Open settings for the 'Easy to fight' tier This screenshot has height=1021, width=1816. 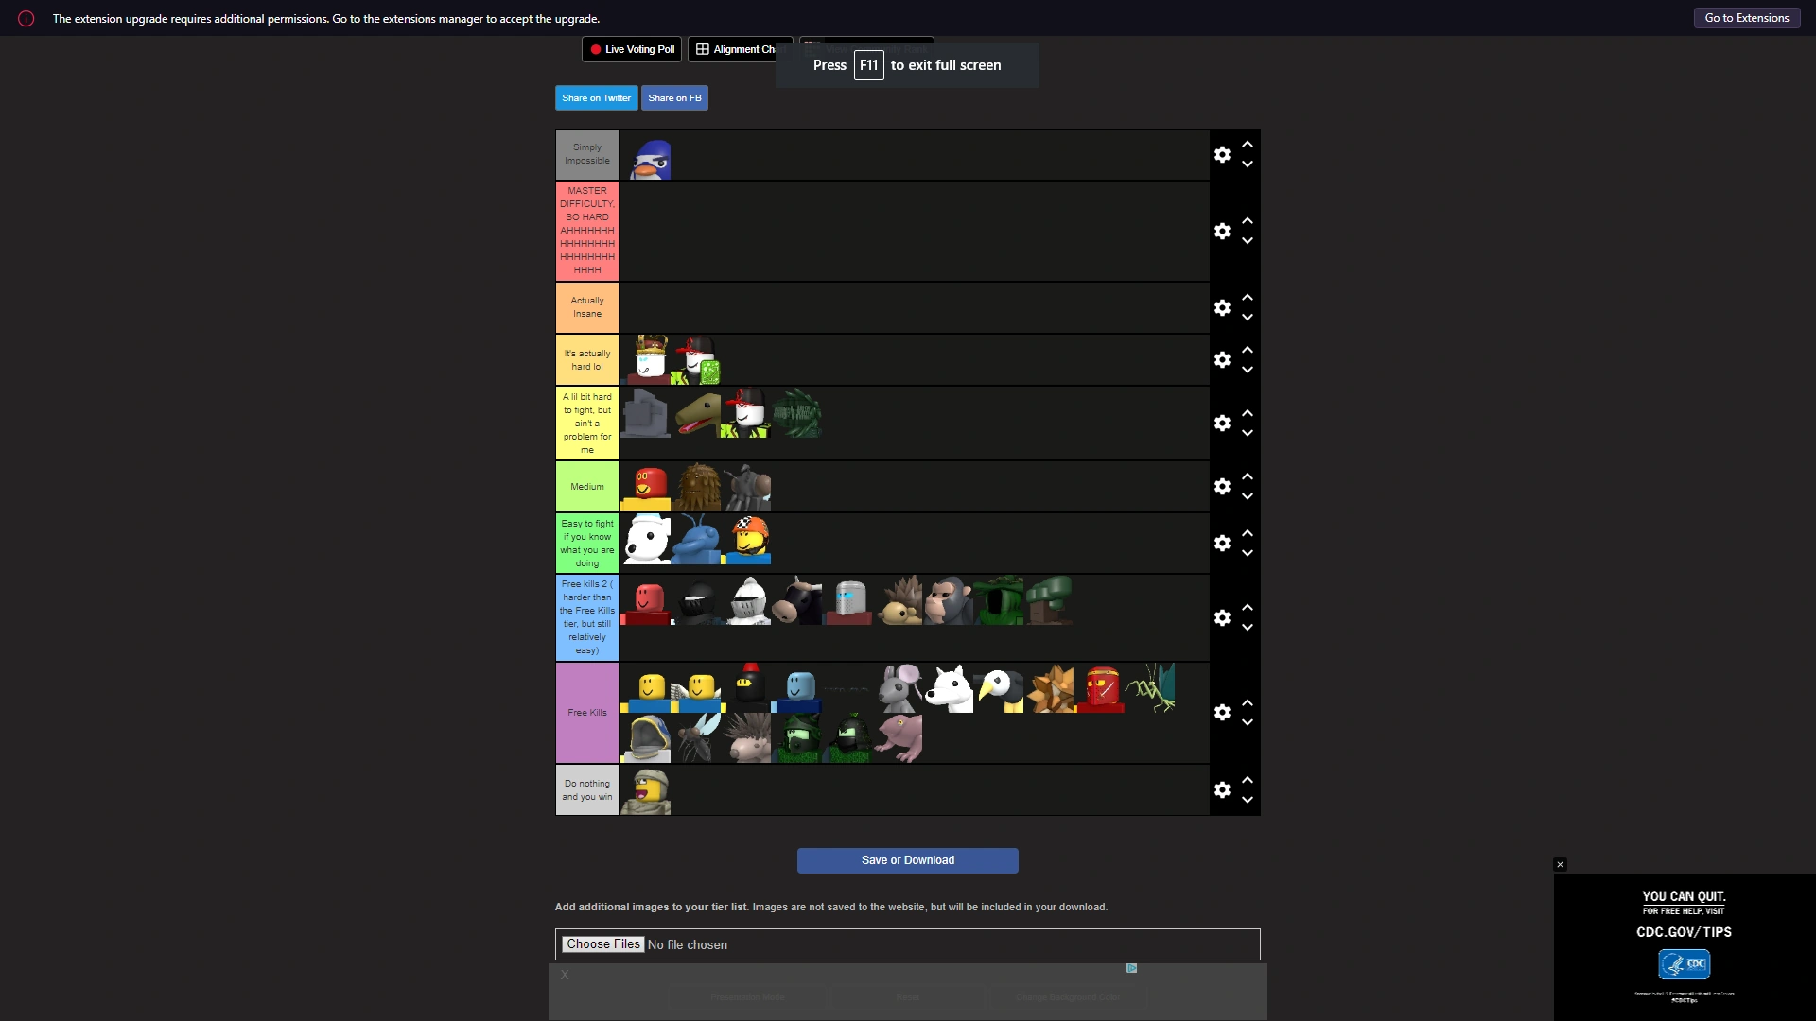point(1222,544)
